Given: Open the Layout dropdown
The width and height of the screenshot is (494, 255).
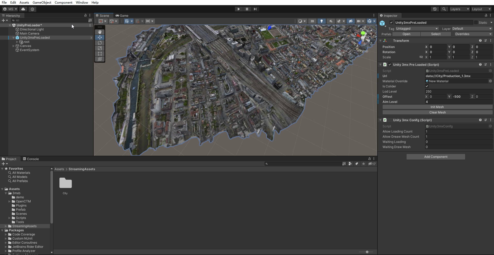Looking at the screenshot, I should 481,9.
